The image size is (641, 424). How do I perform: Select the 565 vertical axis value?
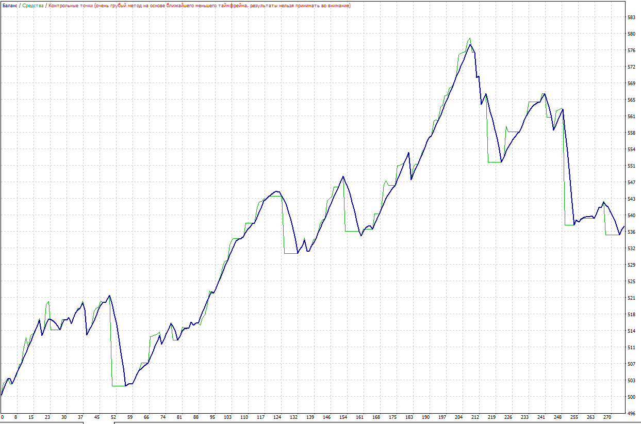tap(631, 100)
